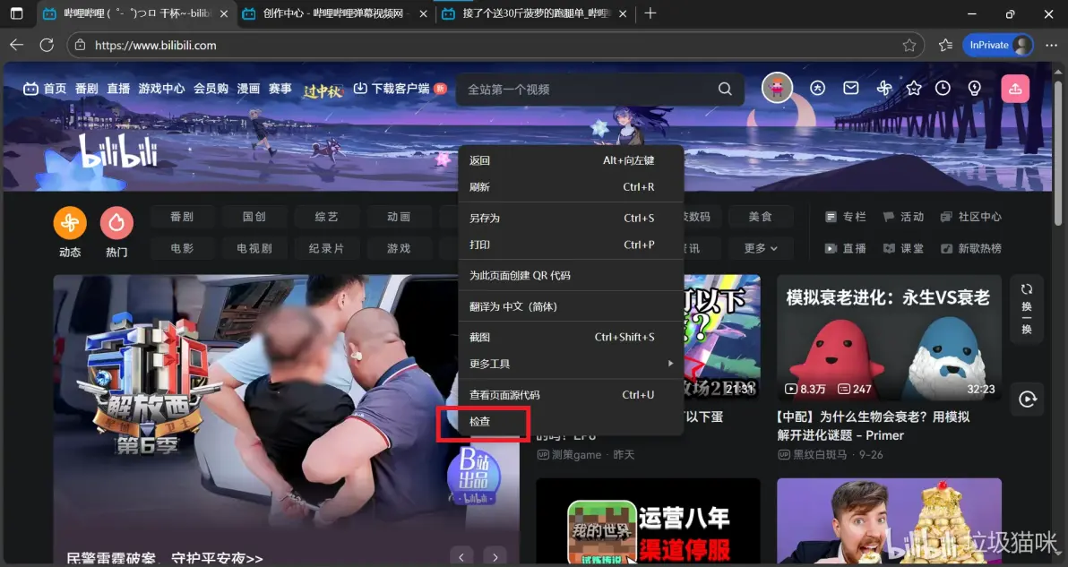The width and height of the screenshot is (1068, 567).
Task: Select 查看页面源代码 menu entry
Action: pos(571,395)
